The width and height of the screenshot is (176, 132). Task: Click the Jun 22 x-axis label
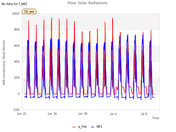click(22, 114)
